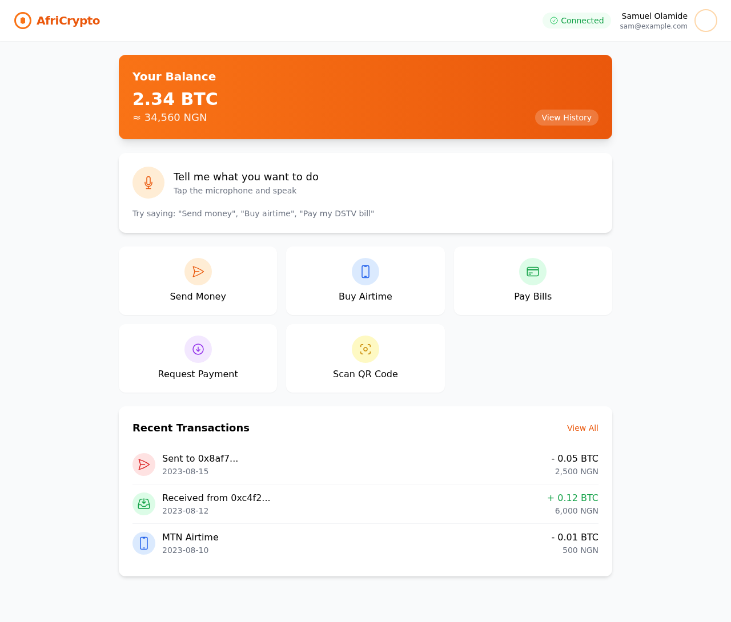Image resolution: width=731 pixels, height=622 pixels.
Task: Click sam@example.com email text
Action: pos(654,26)
